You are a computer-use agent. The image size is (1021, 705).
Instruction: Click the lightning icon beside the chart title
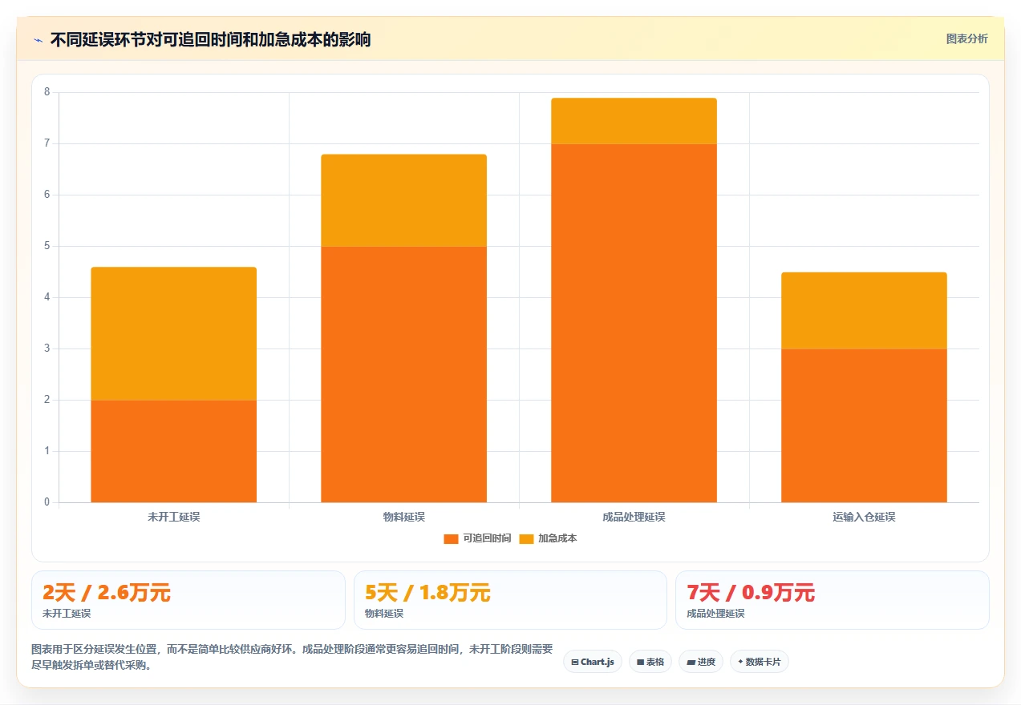38,40
